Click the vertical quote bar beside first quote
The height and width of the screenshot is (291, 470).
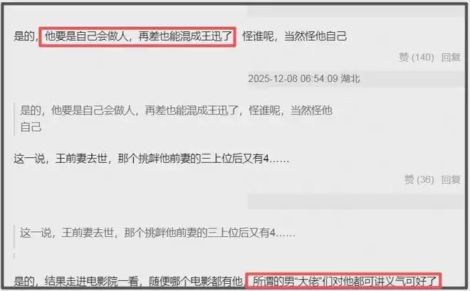click(14, 119)
